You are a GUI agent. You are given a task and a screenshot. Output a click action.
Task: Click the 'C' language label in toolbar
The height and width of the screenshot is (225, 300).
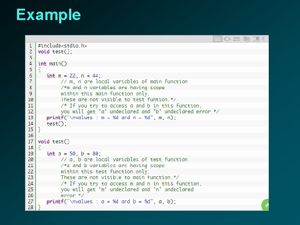[x=264, y=39]
